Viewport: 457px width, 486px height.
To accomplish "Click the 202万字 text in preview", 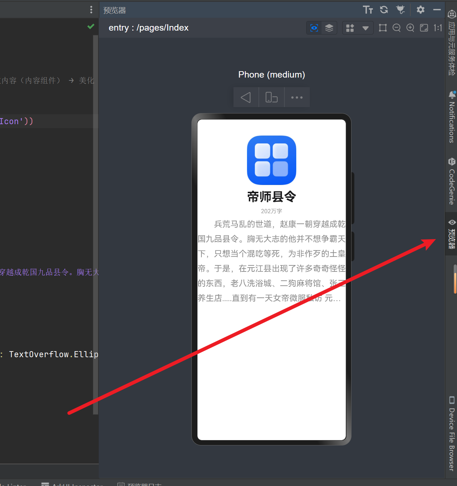I will (x=272, y=211).
